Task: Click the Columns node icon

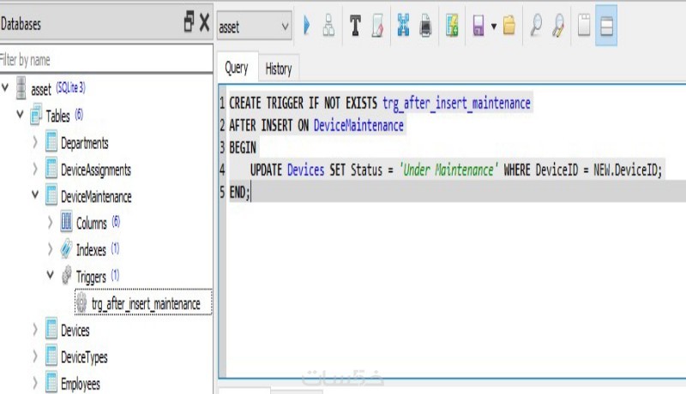Action: pyautogui.click(x=66, y=222)
